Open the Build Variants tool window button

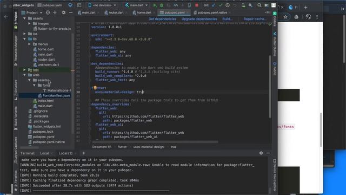pyautogui.click(x=16, y=118)
